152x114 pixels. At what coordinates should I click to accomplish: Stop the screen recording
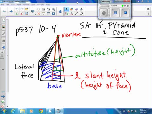125,13
